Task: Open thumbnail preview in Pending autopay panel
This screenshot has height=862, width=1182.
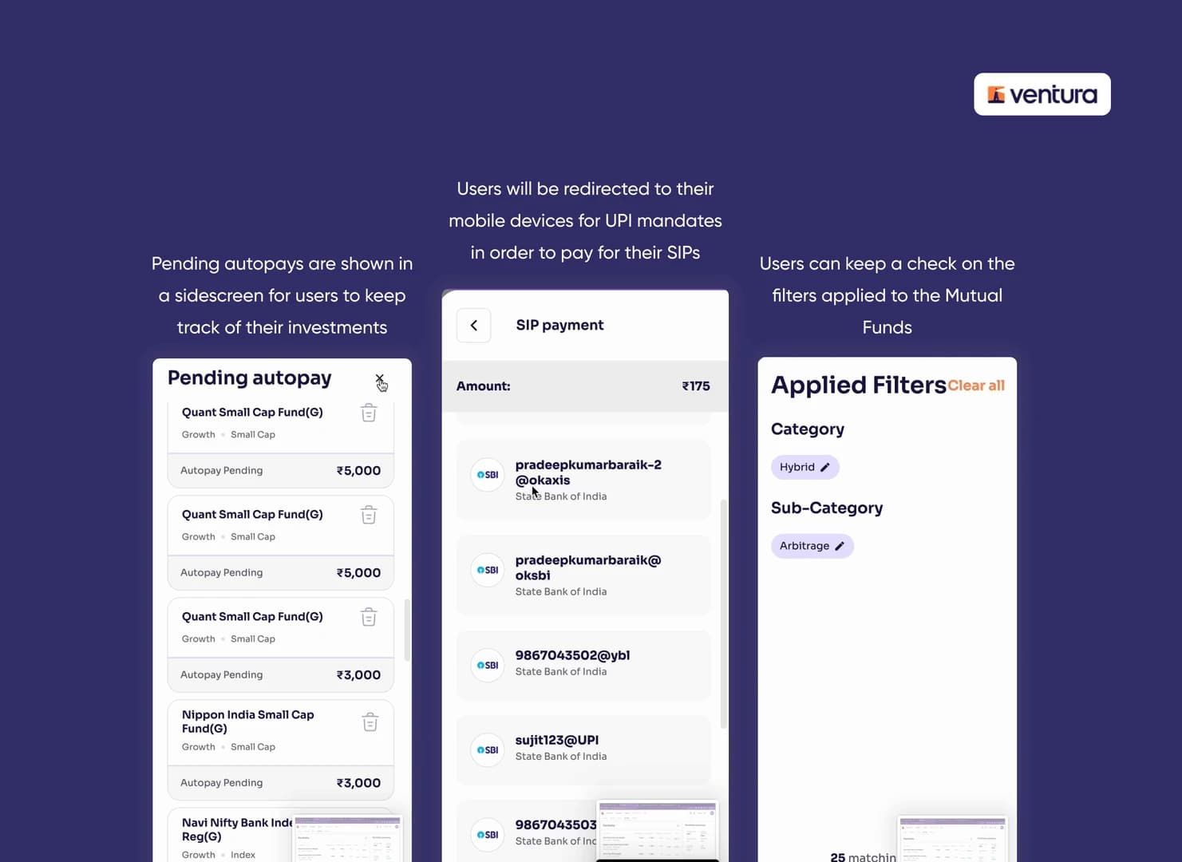Action: pyautogui.click(x=348, y=839)
